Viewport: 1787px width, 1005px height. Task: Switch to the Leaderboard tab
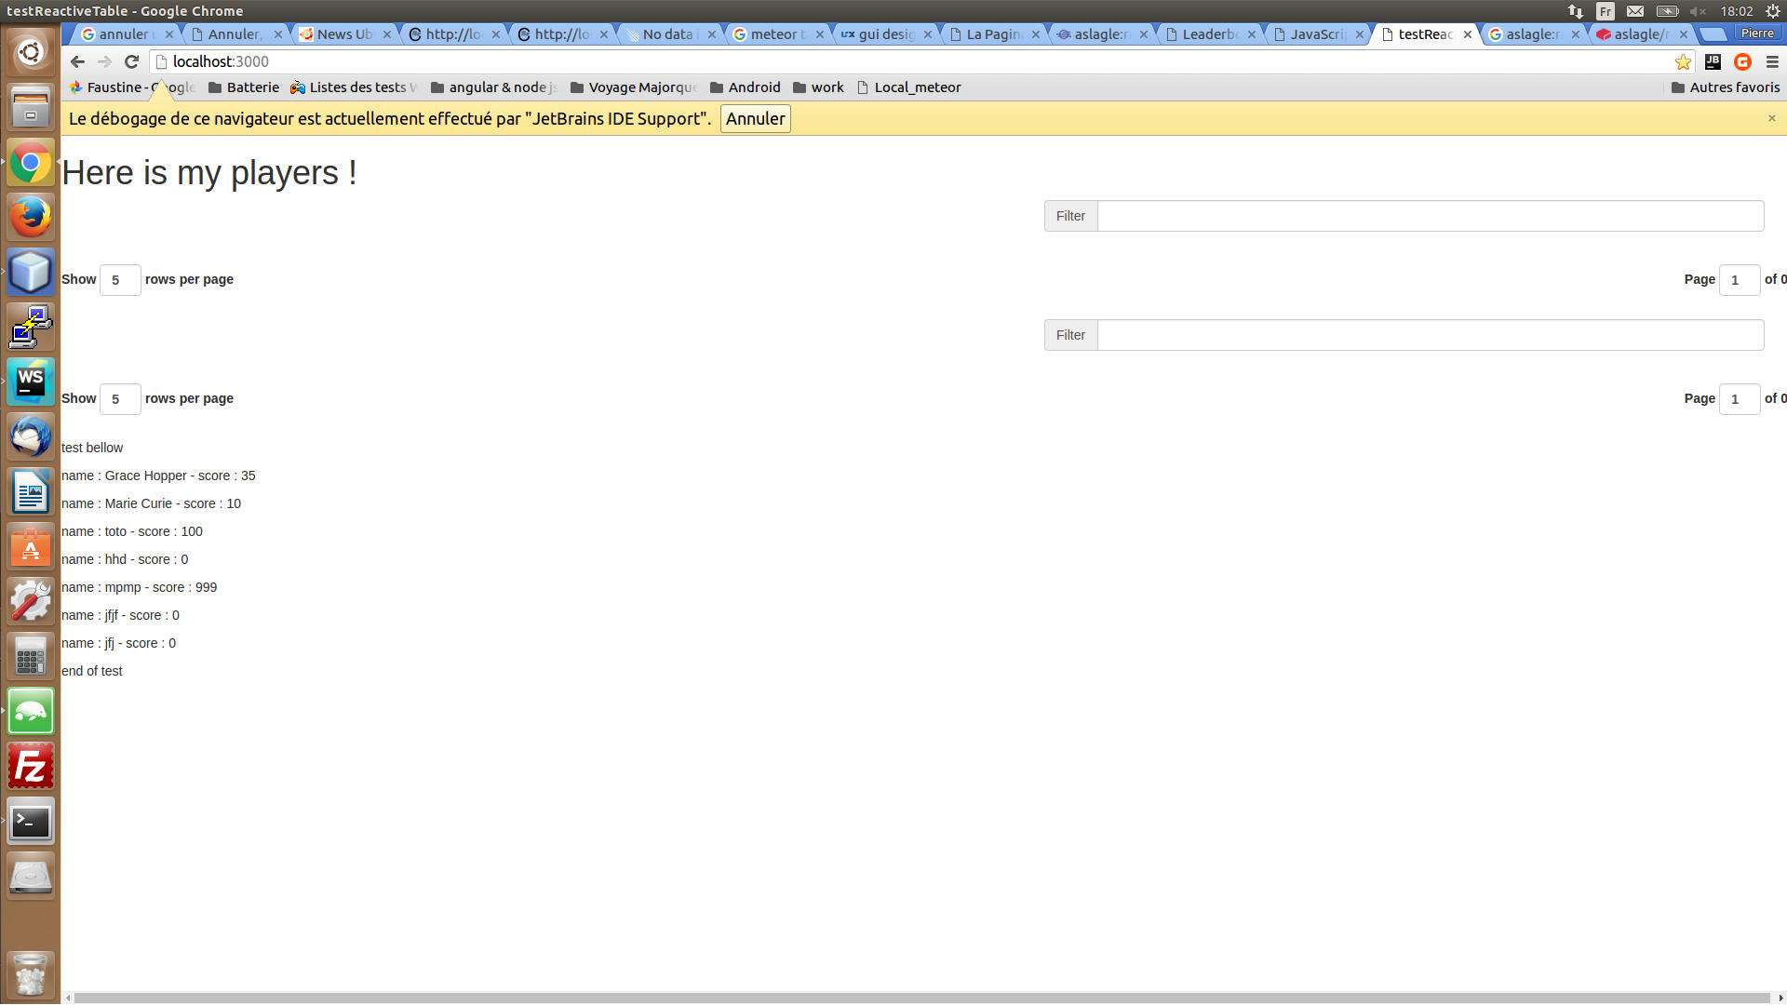point(1209,34)
